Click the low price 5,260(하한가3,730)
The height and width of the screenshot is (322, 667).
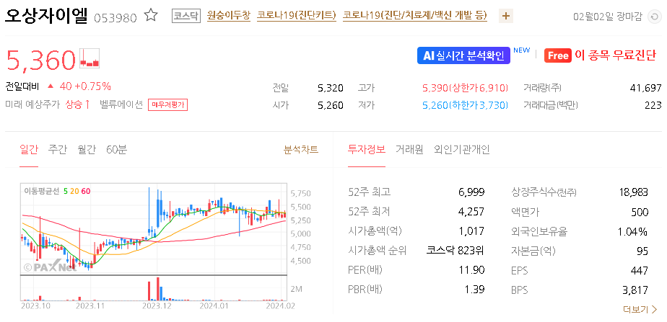pos(466,105)
